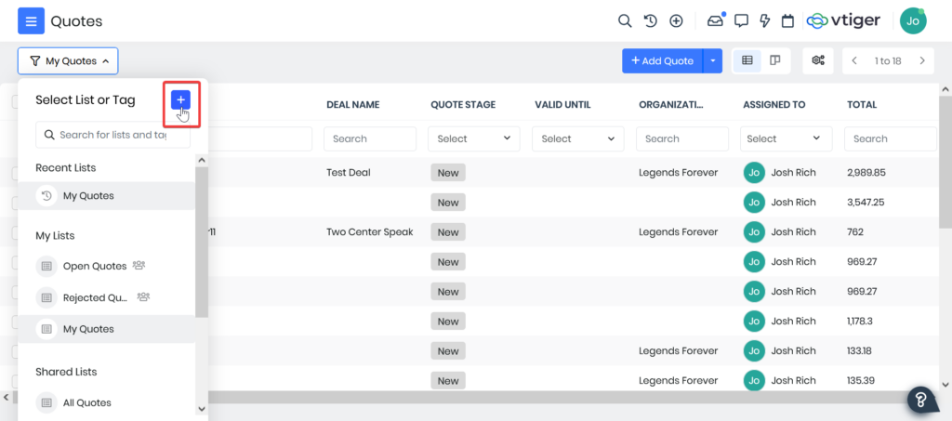Click the blue plus to create list
The width and height of the screenshot is (952, 421).
181,99
